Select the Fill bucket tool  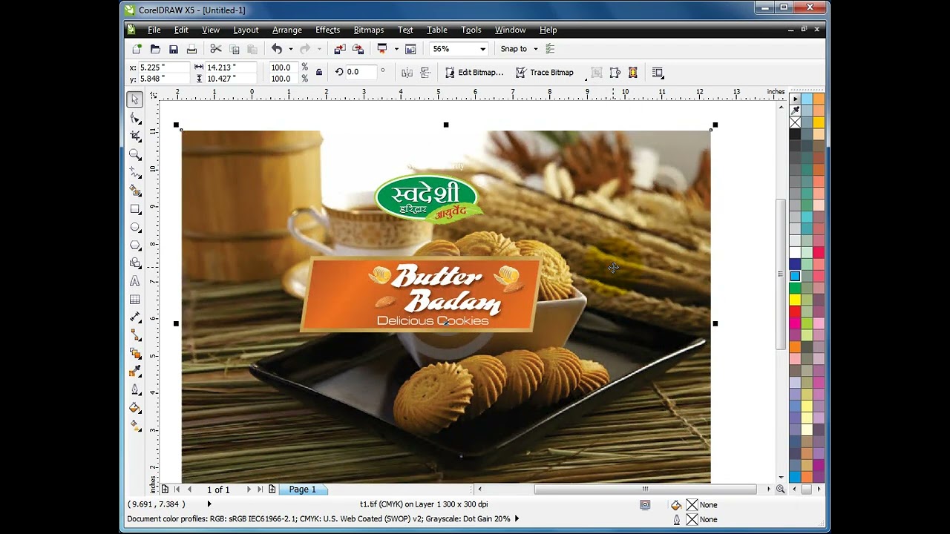(x=135, y=408)
